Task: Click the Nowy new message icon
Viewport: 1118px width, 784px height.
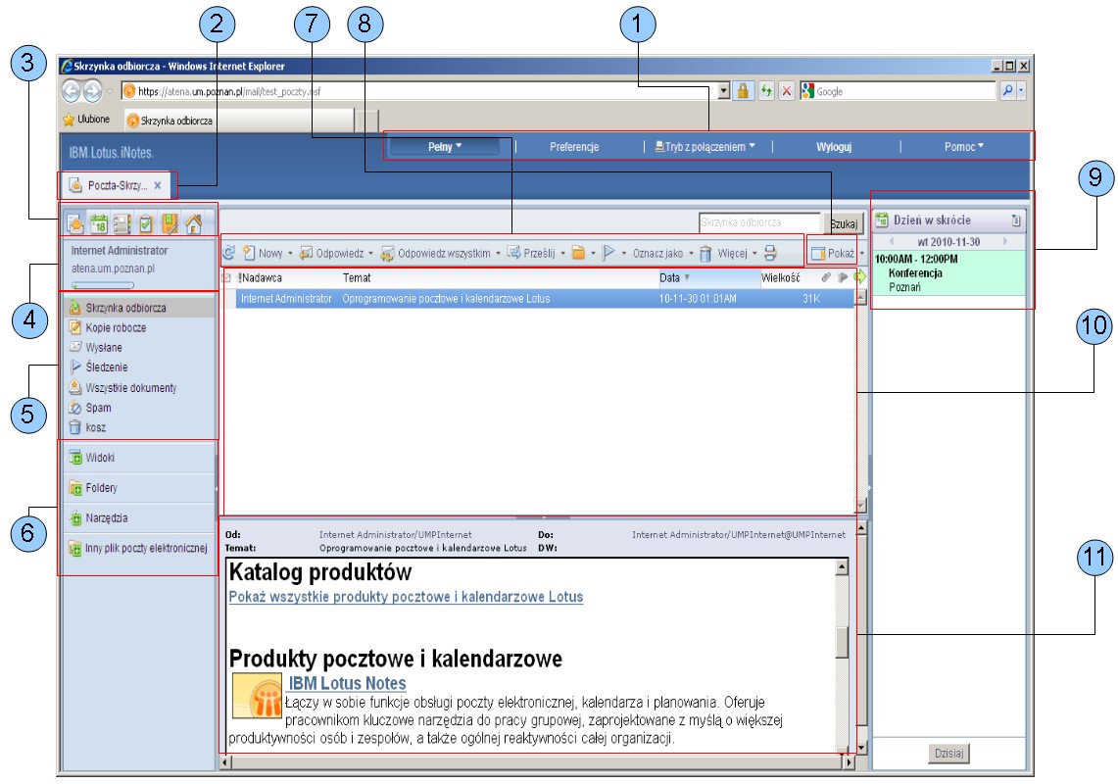Action: (x=249, y=253)
